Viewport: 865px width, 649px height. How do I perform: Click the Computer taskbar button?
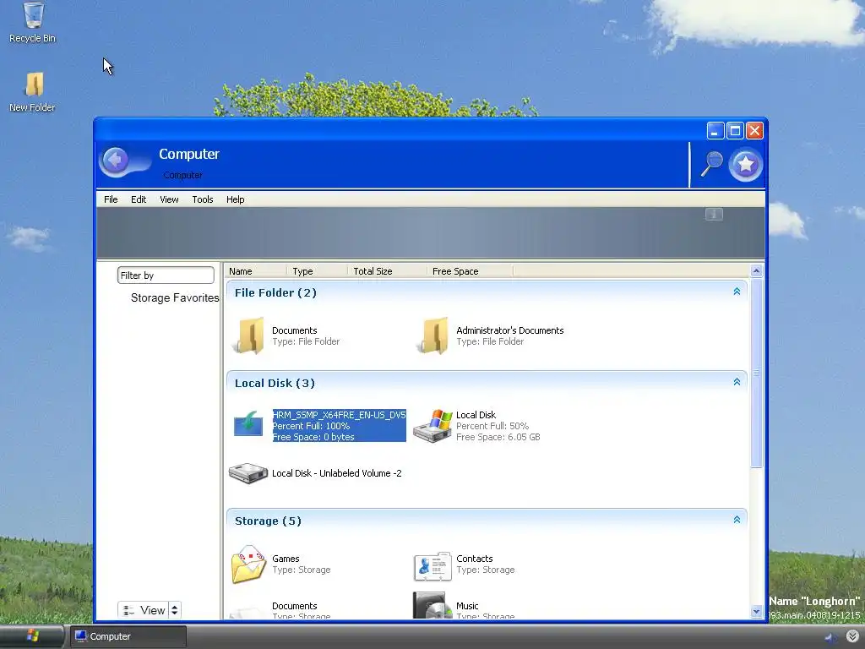point(128,636)
